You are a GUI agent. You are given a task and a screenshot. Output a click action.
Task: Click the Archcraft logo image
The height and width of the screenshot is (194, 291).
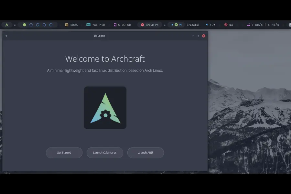[105, 108]
